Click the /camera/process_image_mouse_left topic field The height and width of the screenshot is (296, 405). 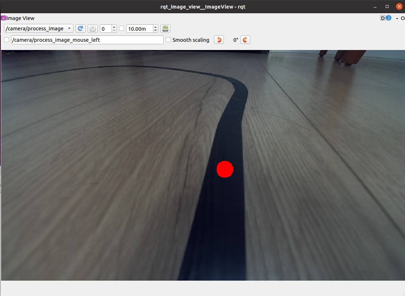(87, 40)
